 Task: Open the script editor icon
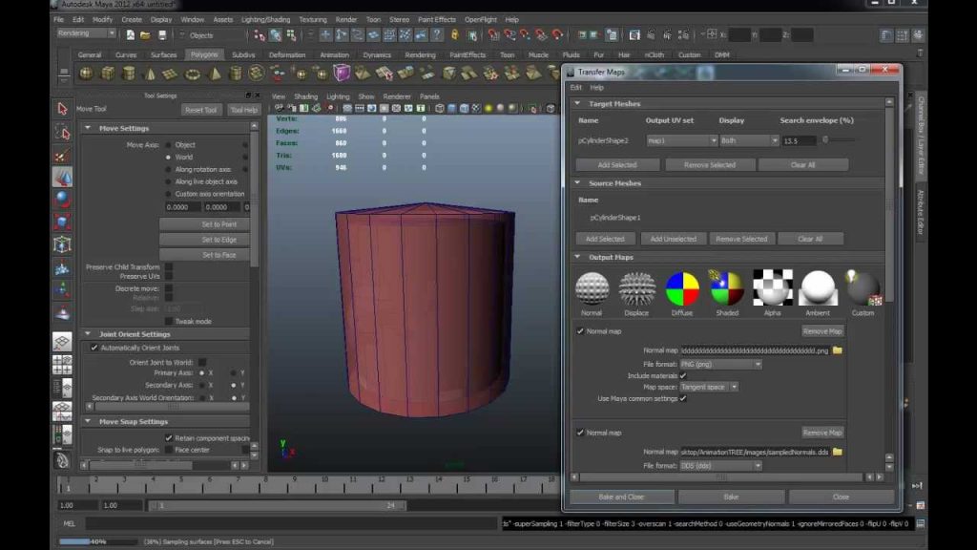pyautogui.click(x=921, y=523)
